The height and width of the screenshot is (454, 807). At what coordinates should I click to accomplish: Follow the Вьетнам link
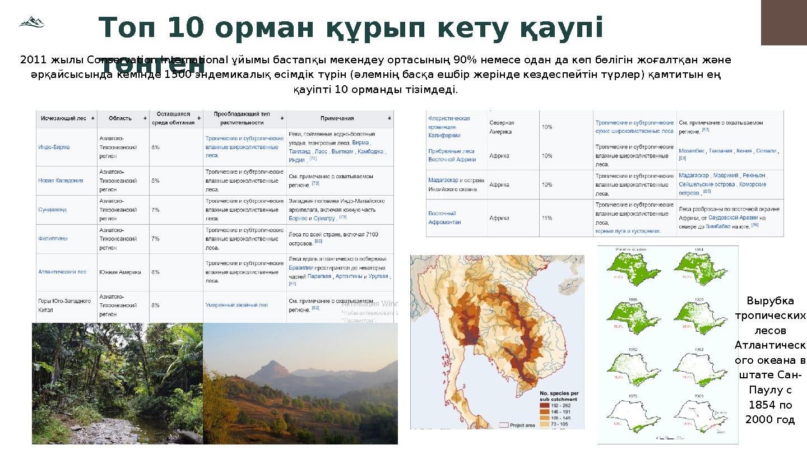tap(342, 151)
